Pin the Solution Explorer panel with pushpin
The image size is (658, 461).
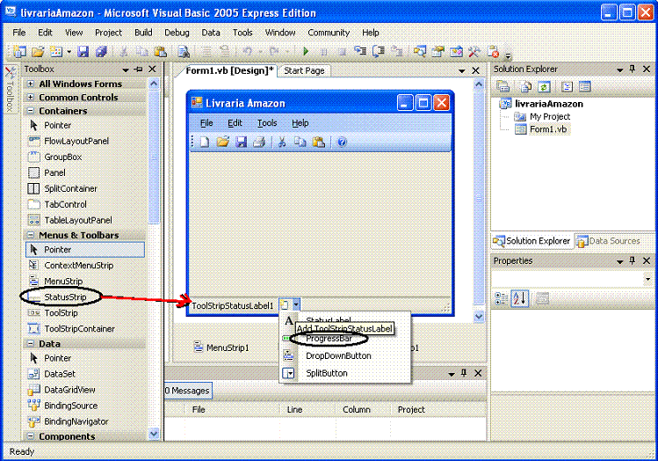(x=633, y=69)
